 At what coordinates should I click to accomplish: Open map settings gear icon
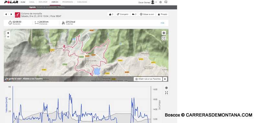pyautogui.click(x=164, y=33)
